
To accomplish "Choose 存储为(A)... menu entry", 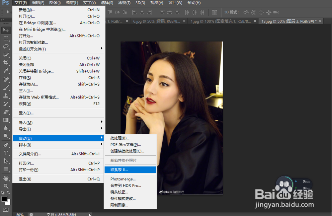I will (x=59, y=84).
